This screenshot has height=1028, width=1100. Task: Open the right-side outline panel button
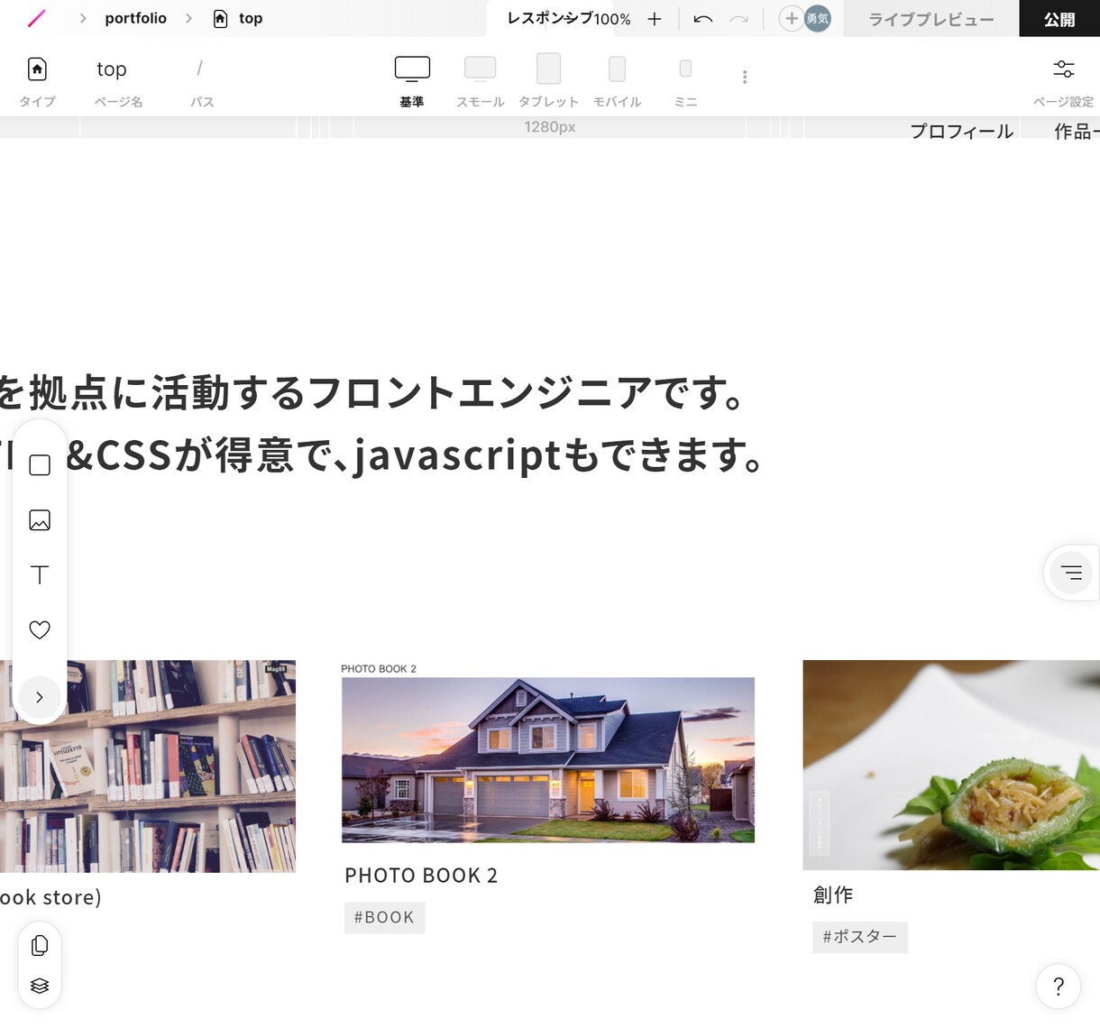1071,573
